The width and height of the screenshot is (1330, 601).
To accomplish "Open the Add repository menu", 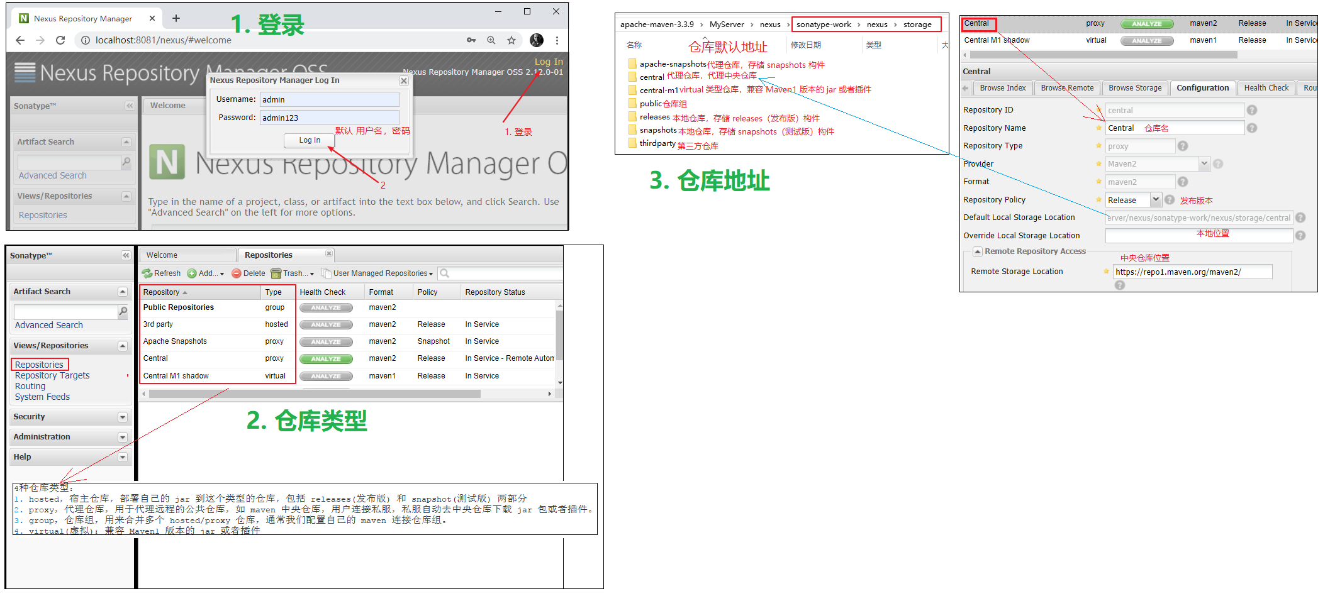I will coord(206,273).
